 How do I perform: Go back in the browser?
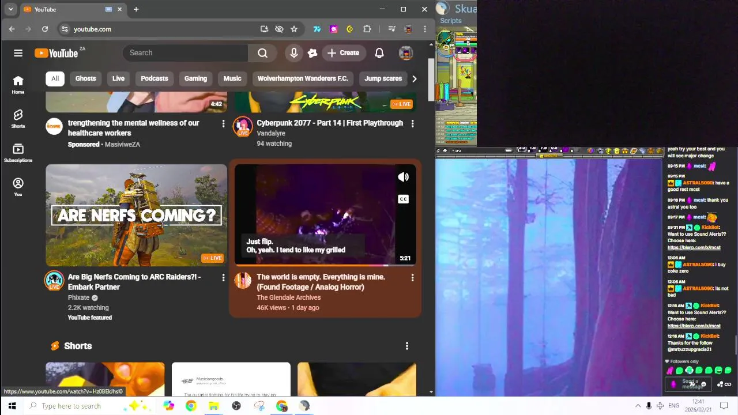pyautogui.click(x=12, y=29)
